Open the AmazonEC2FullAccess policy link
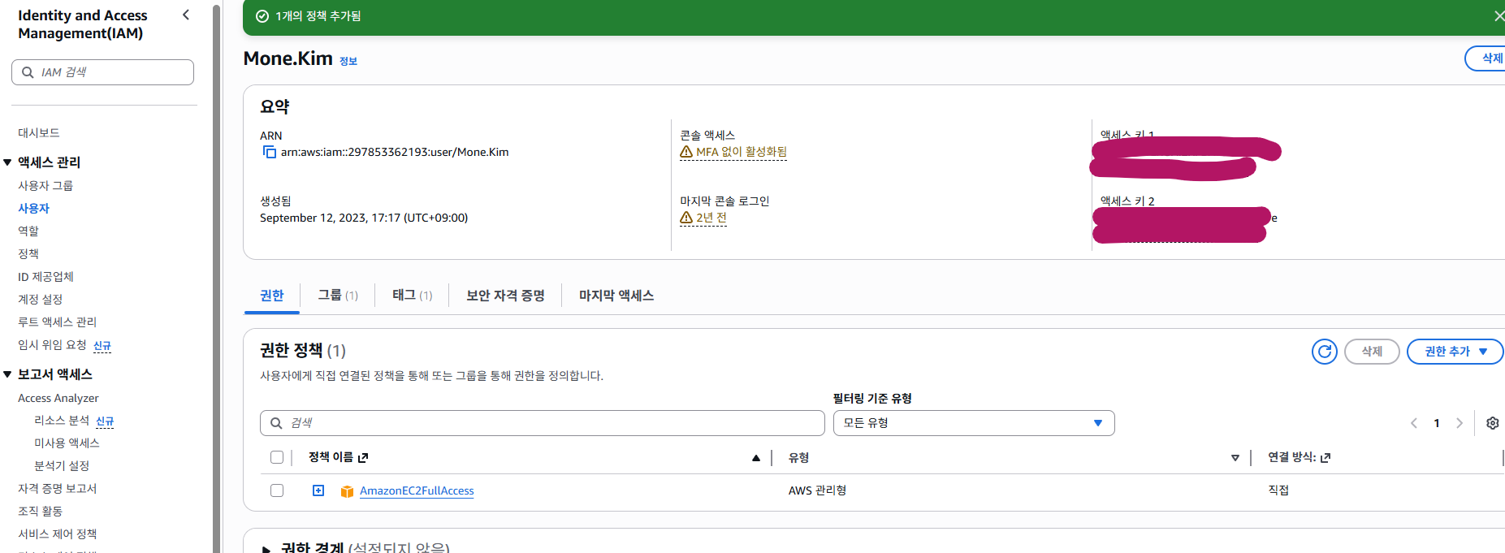 [417, 490]
